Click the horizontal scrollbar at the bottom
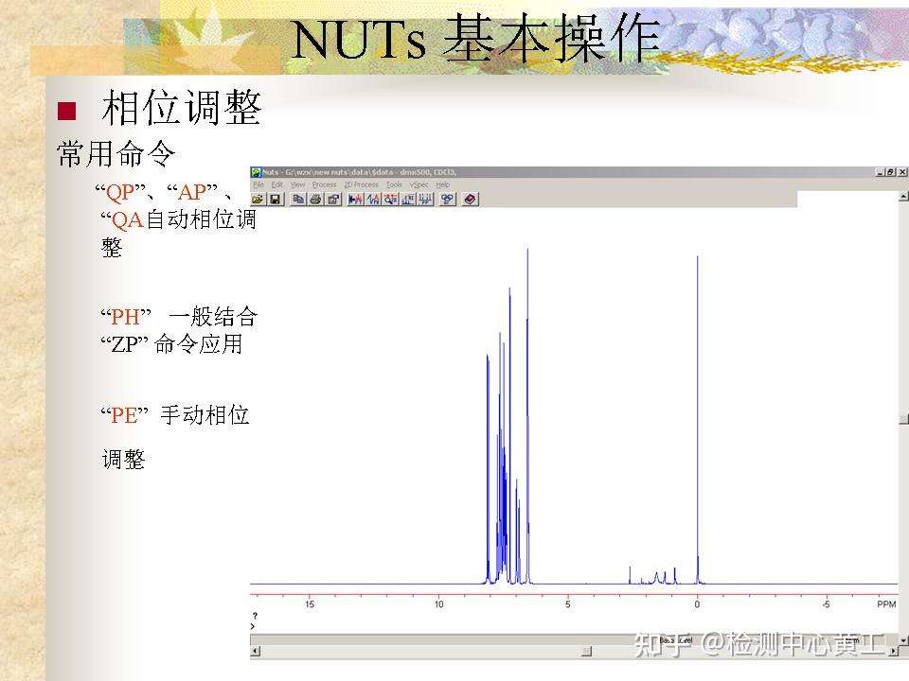909x681 pixels. point(568,652)
